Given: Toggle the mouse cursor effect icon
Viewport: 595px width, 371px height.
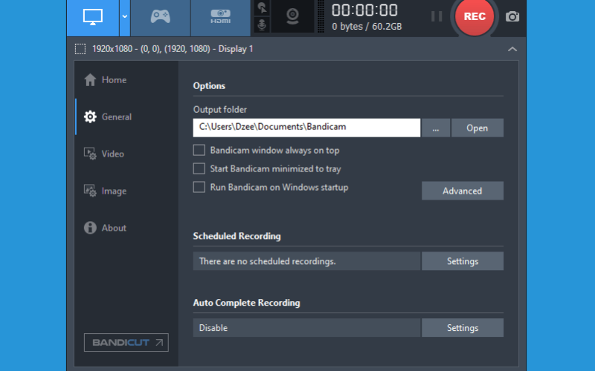Looking at the screenshot, I should point(262,7).
